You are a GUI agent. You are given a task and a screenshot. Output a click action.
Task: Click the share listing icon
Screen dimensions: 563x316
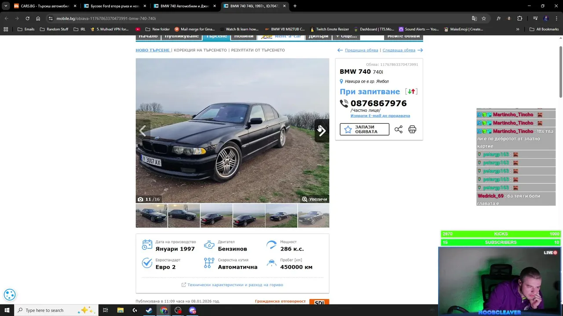(x=398, y=129)
